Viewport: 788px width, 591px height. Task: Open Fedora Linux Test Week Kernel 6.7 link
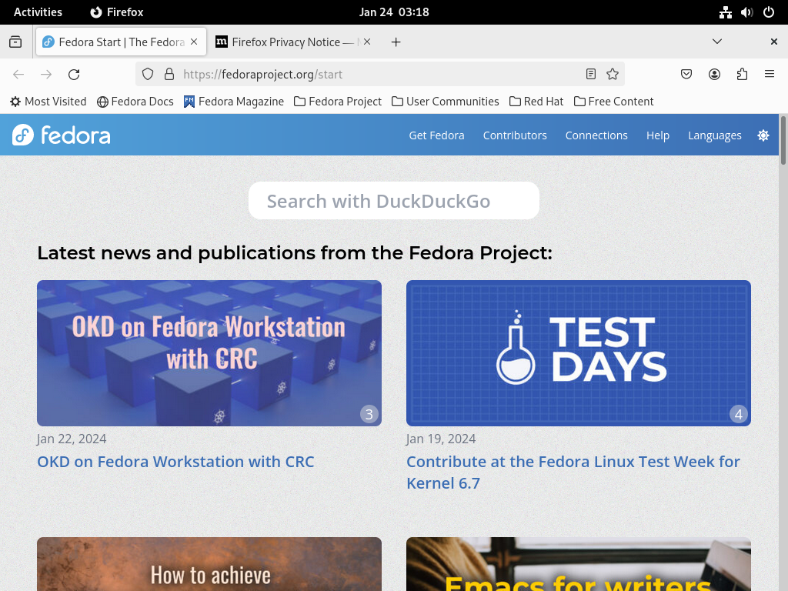pyautogui.click(x=573, y=472)
